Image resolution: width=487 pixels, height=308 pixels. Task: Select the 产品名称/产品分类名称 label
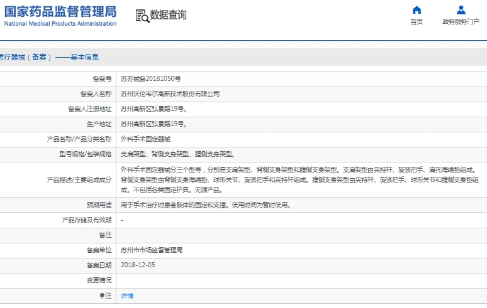[79, 139]
